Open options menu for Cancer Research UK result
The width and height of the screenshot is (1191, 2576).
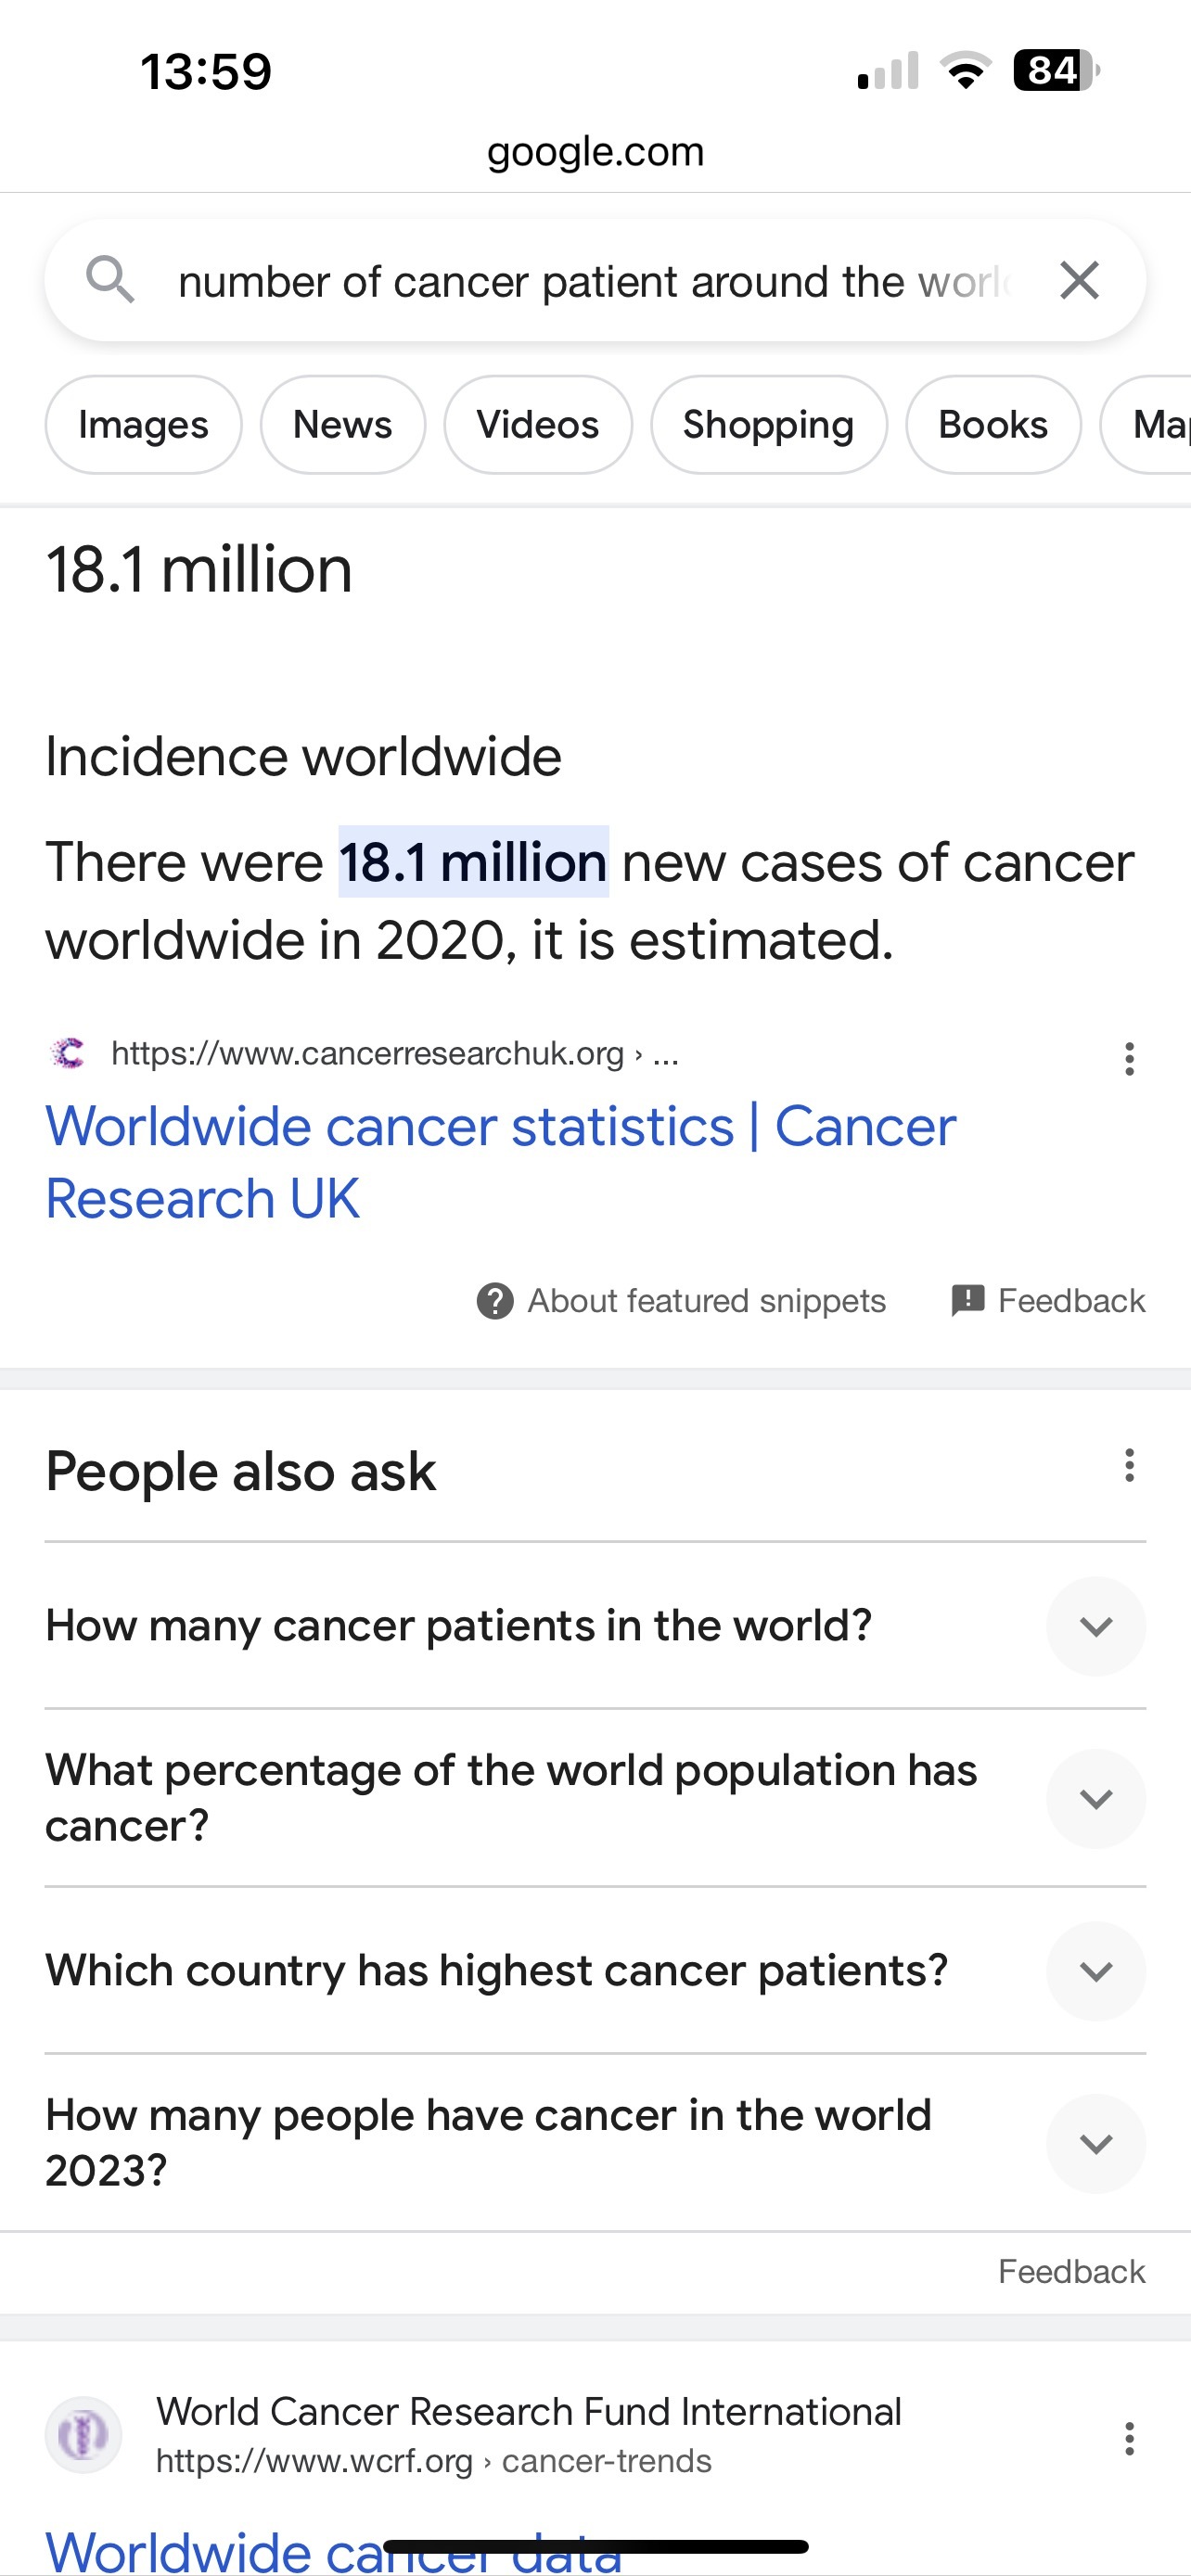click(1129, 1058)
